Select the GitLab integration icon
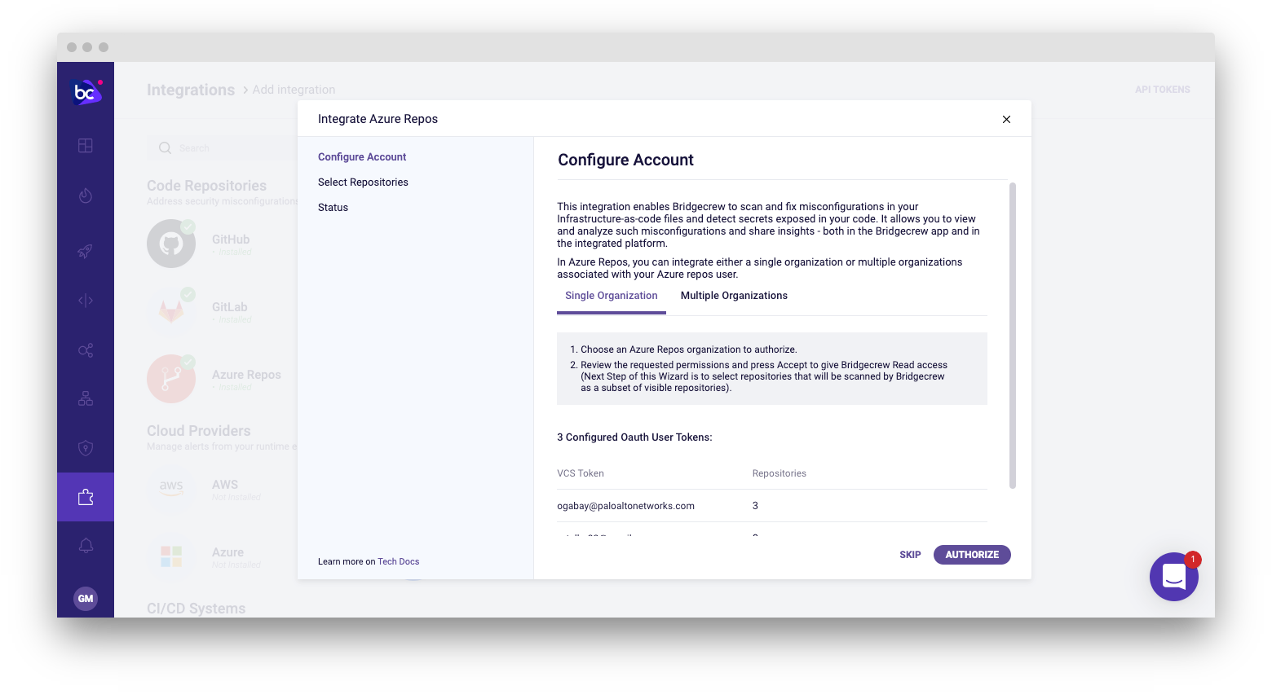Viewport: 1272px width, 699px height. 171,311
